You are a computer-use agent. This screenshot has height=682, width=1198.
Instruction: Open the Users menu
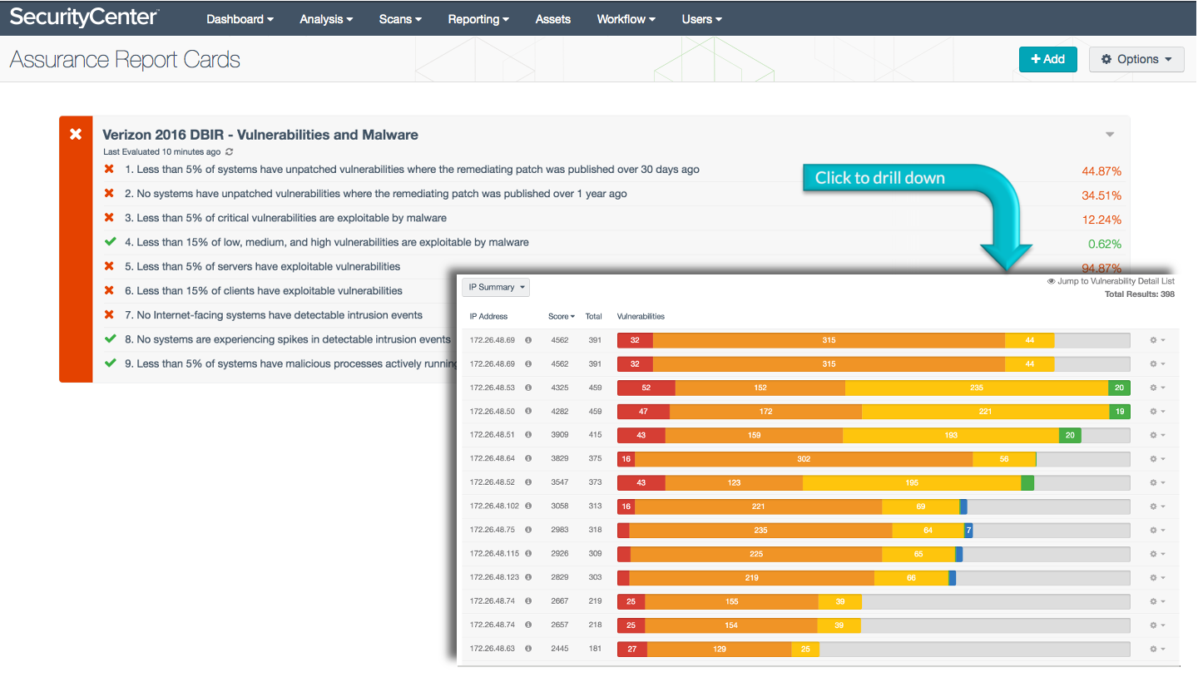tap(702, 19)
